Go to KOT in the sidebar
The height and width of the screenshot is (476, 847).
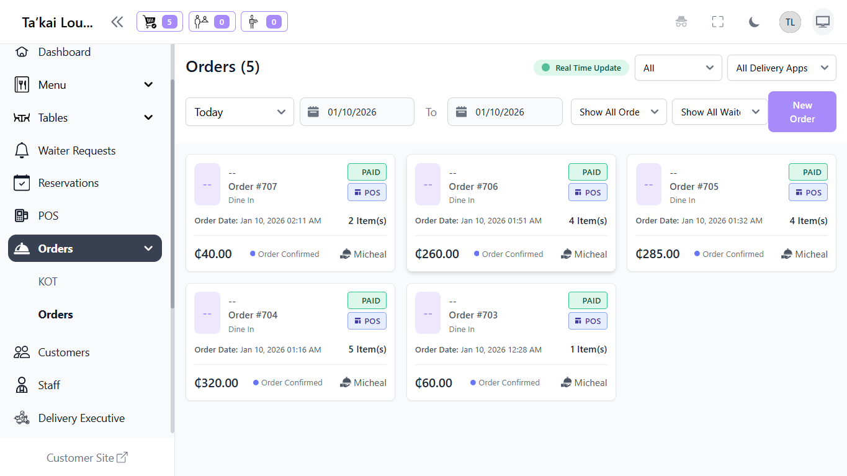pos(48,282)
